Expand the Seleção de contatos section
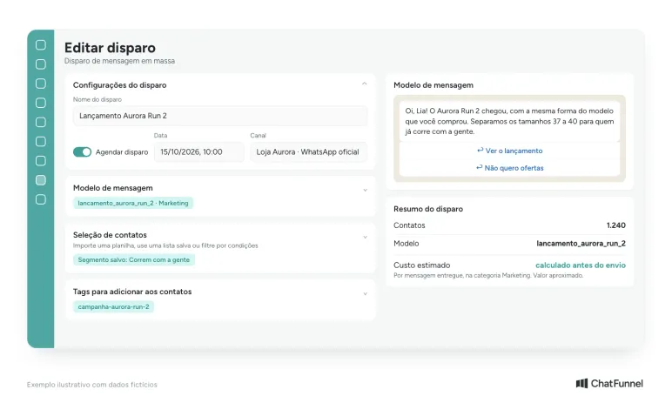 point(365,237)
